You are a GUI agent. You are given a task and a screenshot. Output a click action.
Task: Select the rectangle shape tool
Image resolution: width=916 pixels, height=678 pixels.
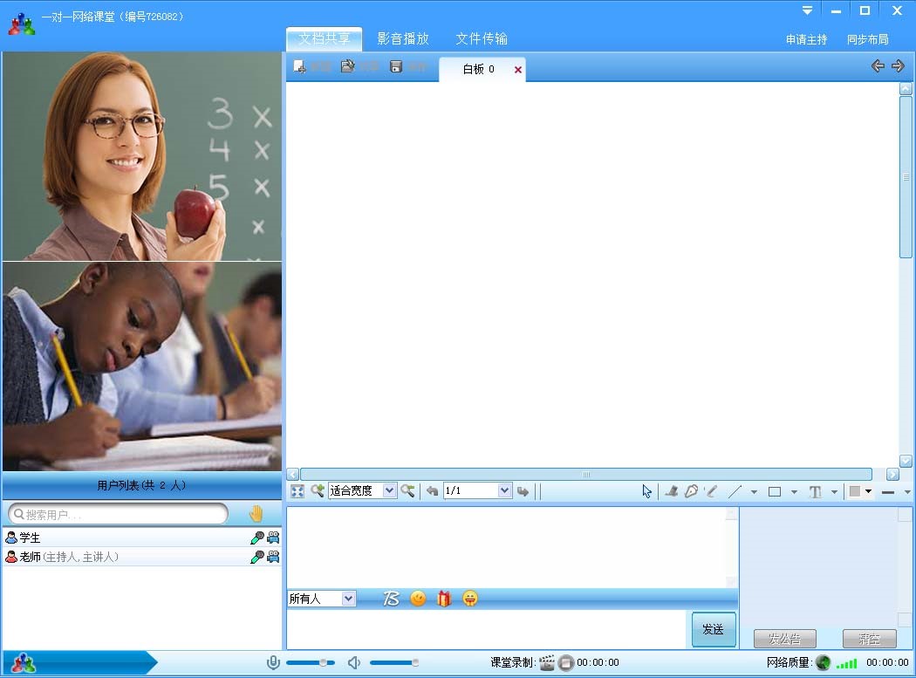[x=775, y=491]
